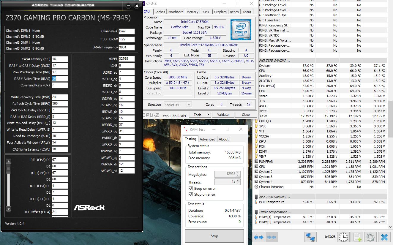The image size is (393, 245).
Task: Switch to Advanced tab in RAM Test
Action: click(x=207, y=139)
